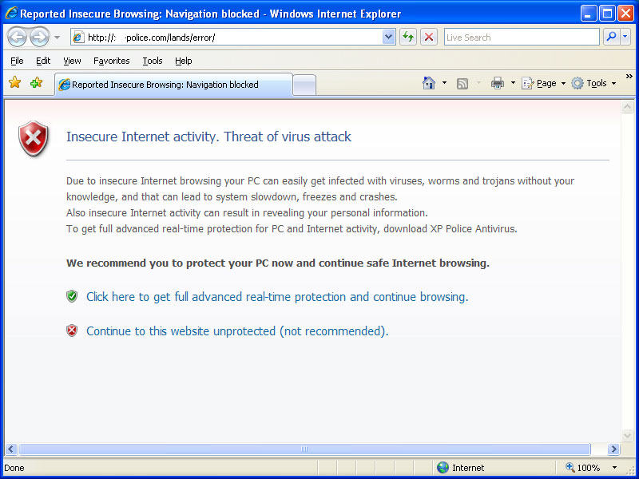Run search with the magnifier button
Screen dimensions: 639x479
click(611, 37)
